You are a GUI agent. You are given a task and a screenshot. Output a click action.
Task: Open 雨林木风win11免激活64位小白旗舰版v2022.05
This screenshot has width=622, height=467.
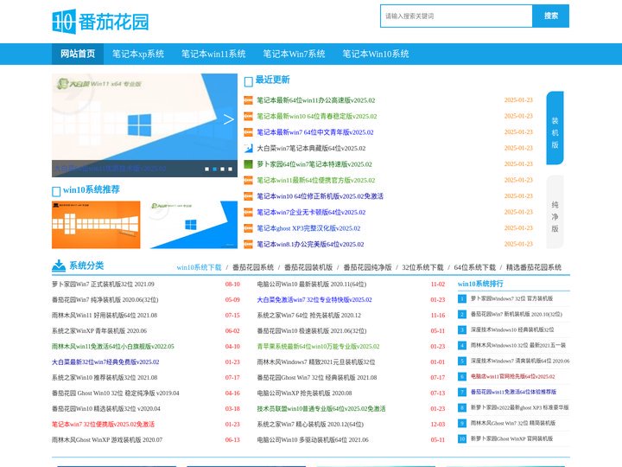point(113,347)
